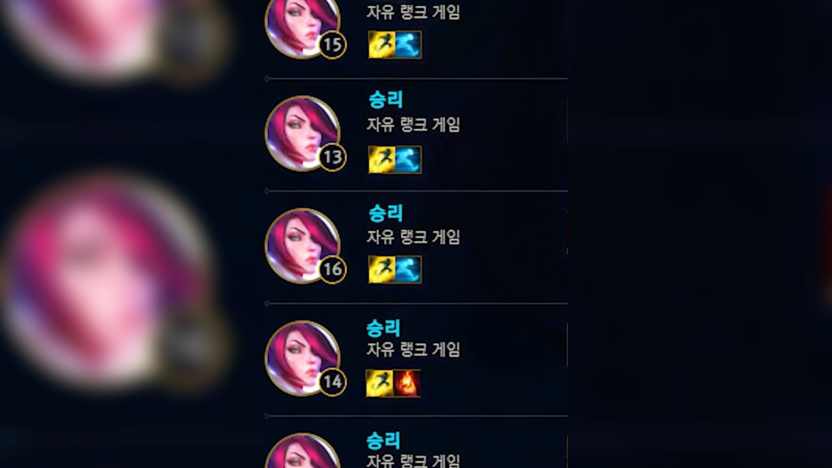Click Flash spell icon in level 16 match
832x468 pixels.
381,270
